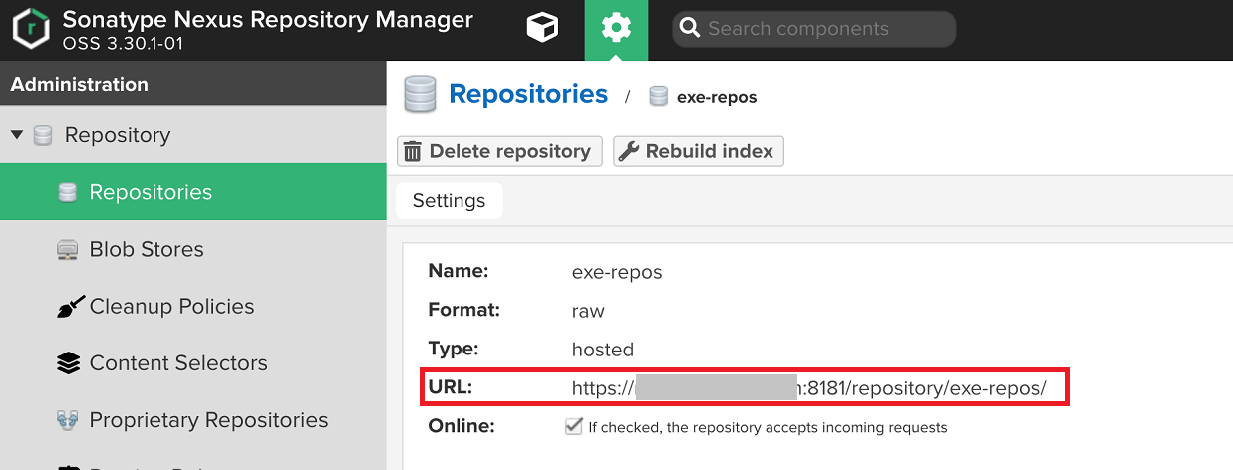
Task: Click the type value hosted
Action: pyautogui.click(x=603, y=350)
